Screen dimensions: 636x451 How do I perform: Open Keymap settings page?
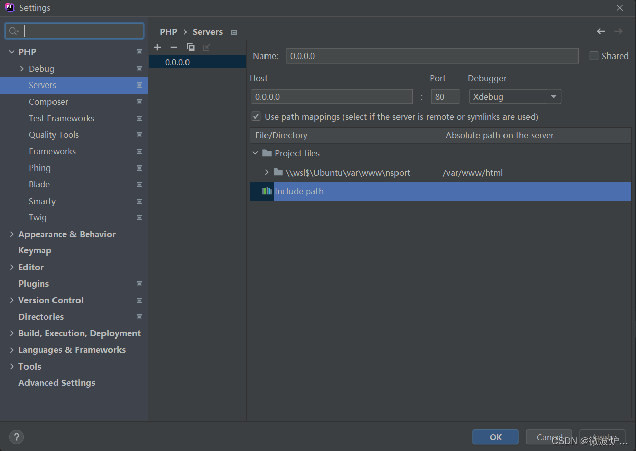point(35,250)
